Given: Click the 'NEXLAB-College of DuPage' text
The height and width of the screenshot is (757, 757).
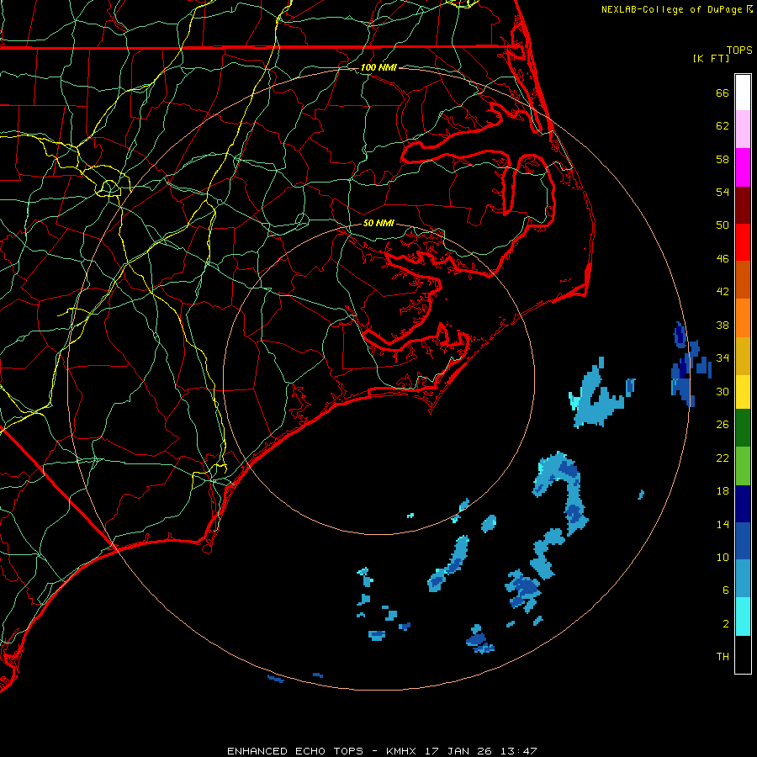Looking at the screenshot, I should [x=671, y=9].
